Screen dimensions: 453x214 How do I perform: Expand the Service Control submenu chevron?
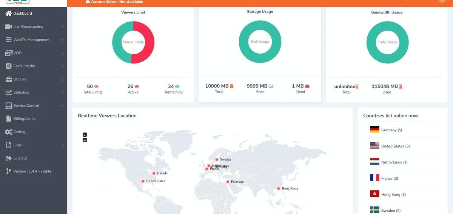[63, 106]
